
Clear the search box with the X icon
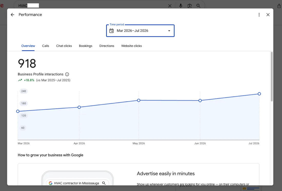tap(170, 6)
